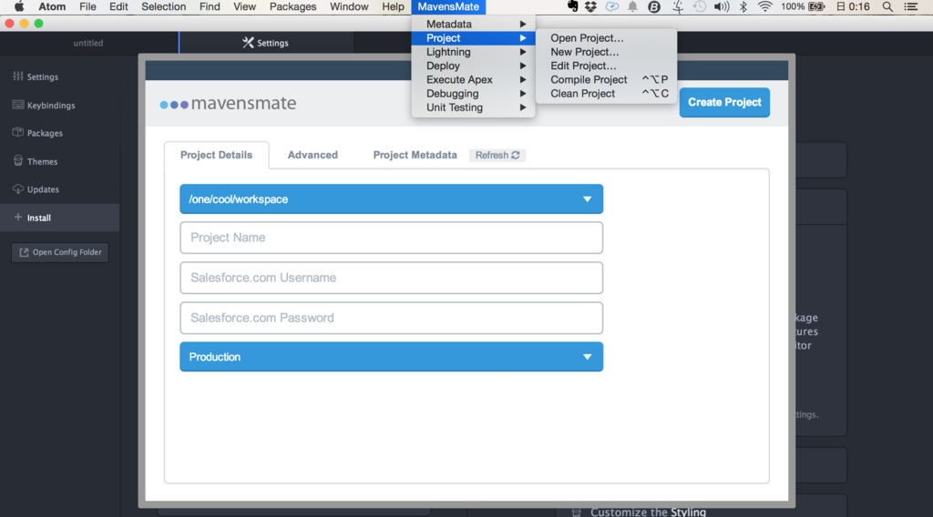Click the battery status icon
933x517 pixels.
(x=816, y=6)
